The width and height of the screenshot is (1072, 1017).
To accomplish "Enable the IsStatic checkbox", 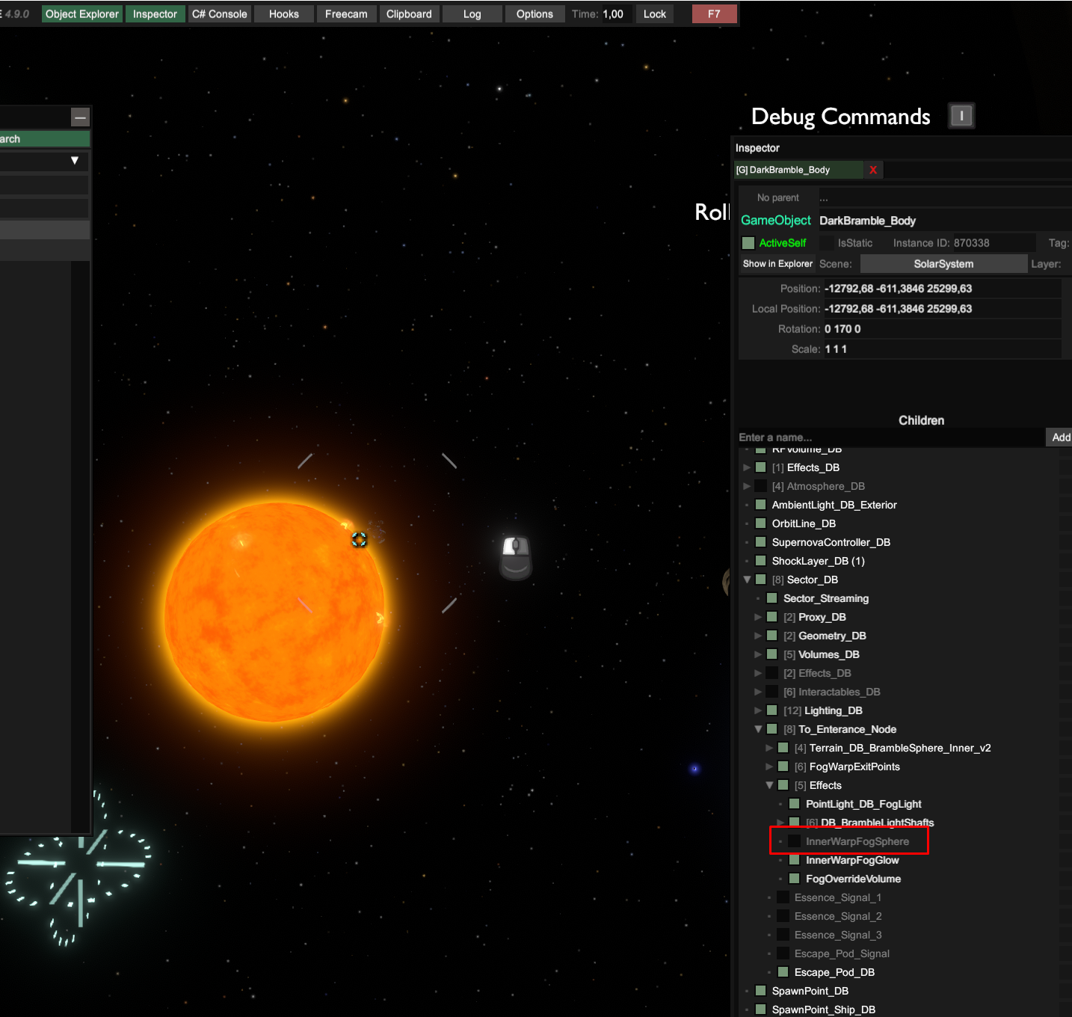I will 827,242.
